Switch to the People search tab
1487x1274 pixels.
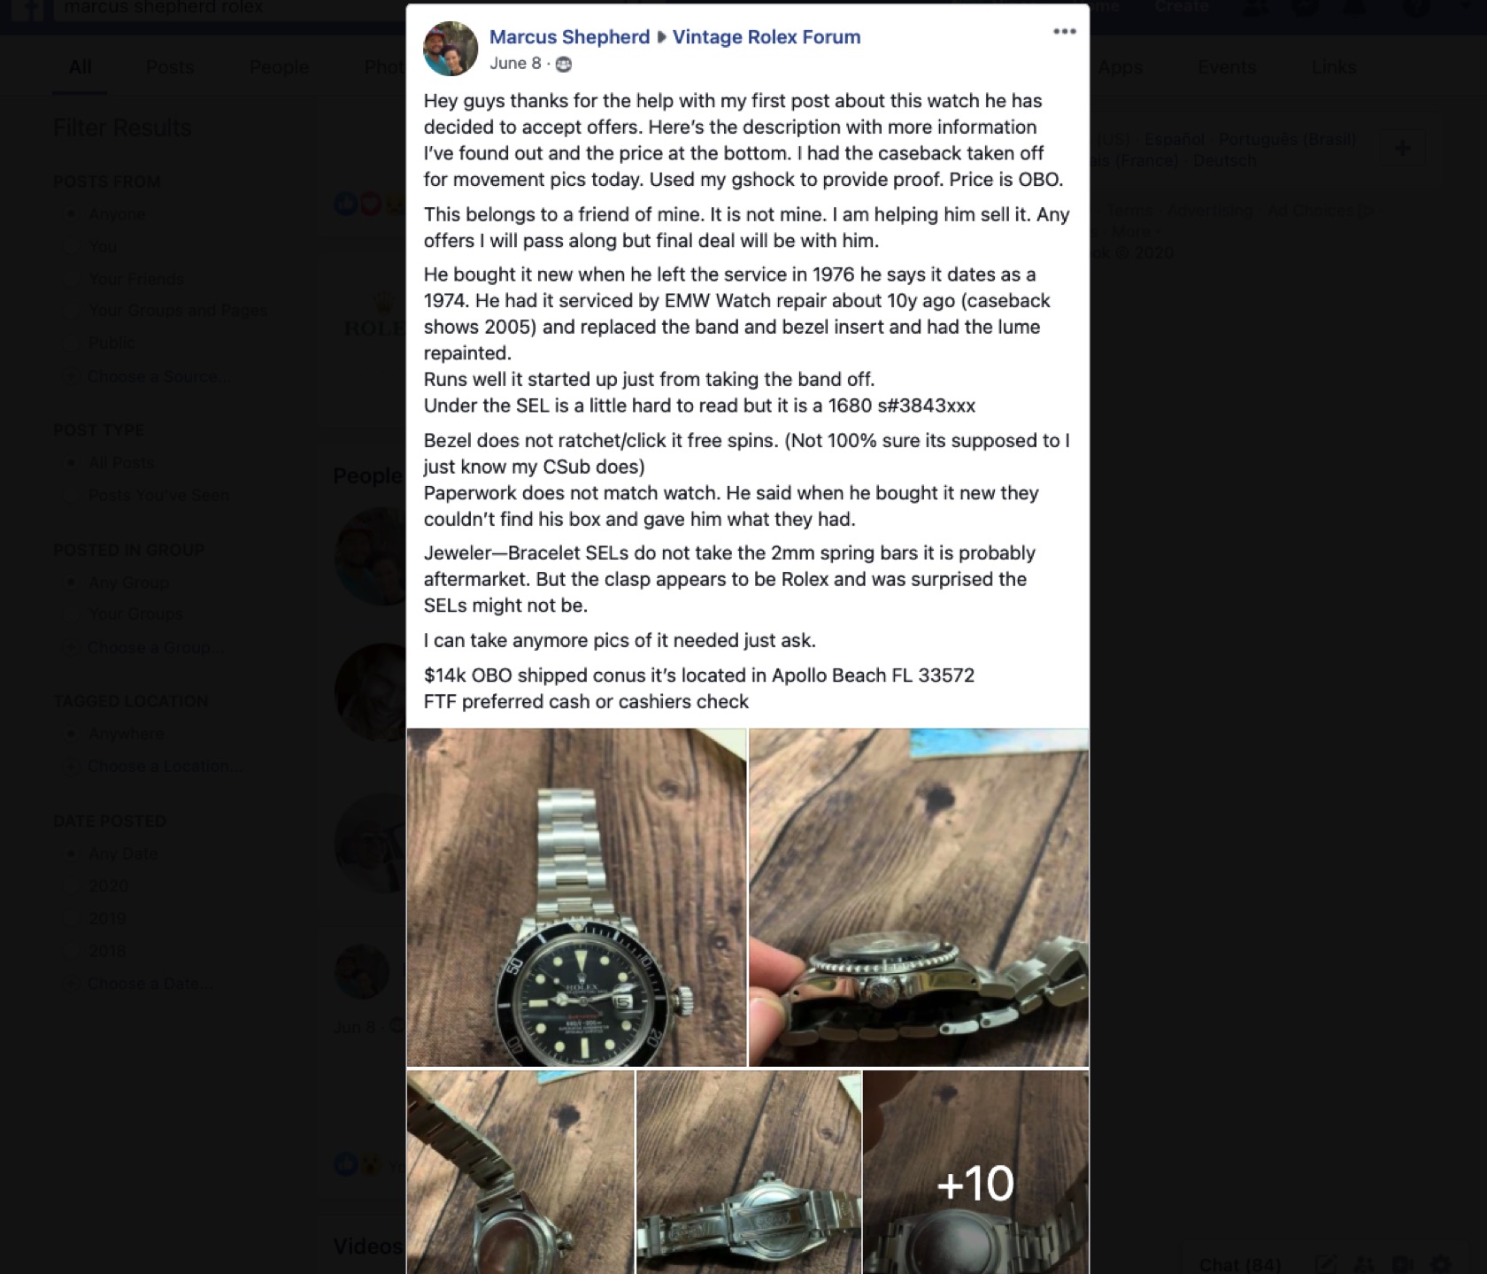(279, 67)
